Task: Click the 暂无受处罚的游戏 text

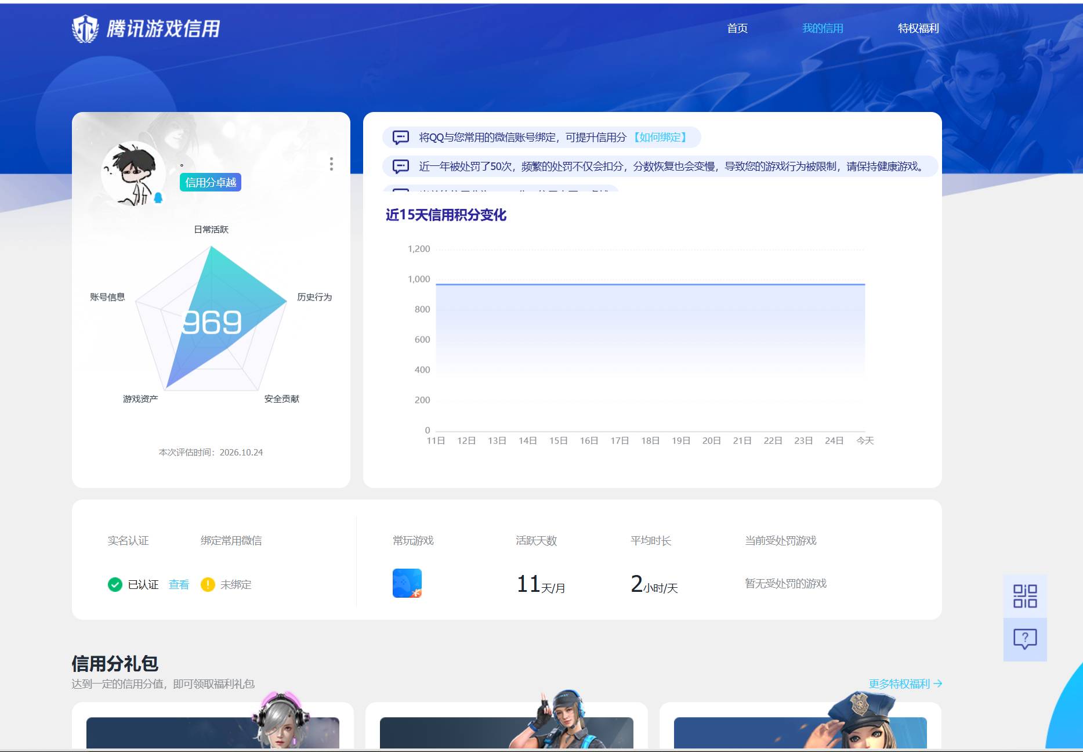Action: (786, 584)
